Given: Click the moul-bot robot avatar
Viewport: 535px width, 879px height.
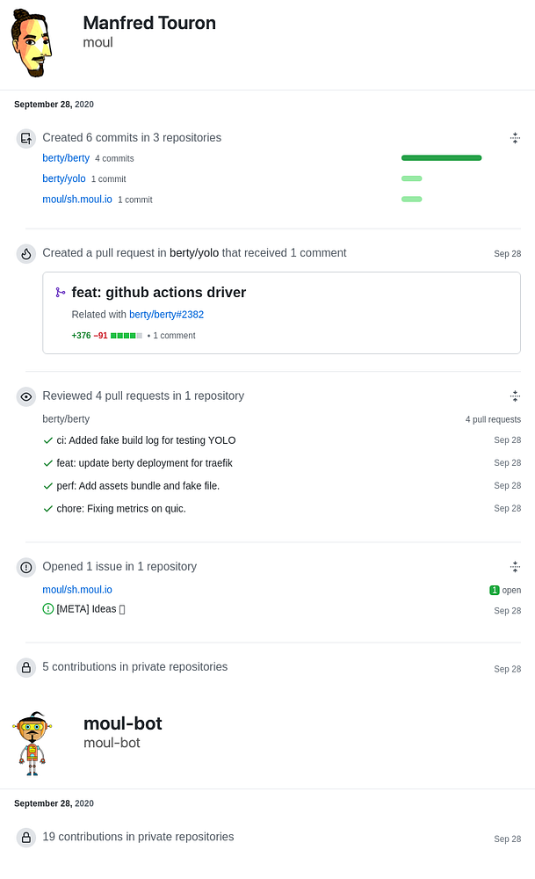Looking at the screenshot, I should pyautogui.click(x=33, y=744).
